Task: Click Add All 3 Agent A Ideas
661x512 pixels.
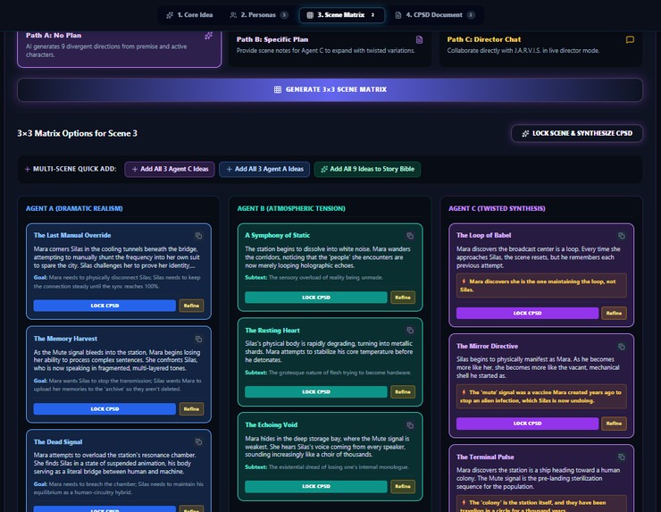Action: [264, 169]
